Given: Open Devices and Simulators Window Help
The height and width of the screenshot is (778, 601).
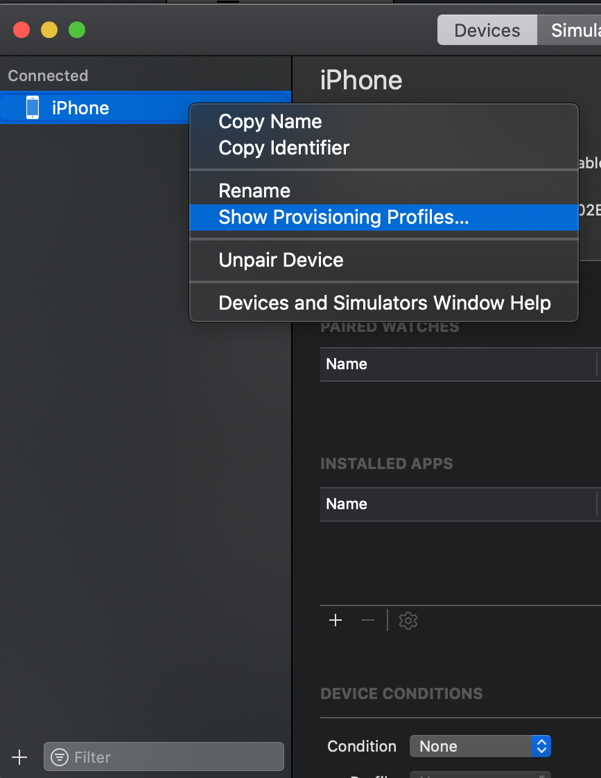Looking at the screenshot, I should tap(385, 303).
